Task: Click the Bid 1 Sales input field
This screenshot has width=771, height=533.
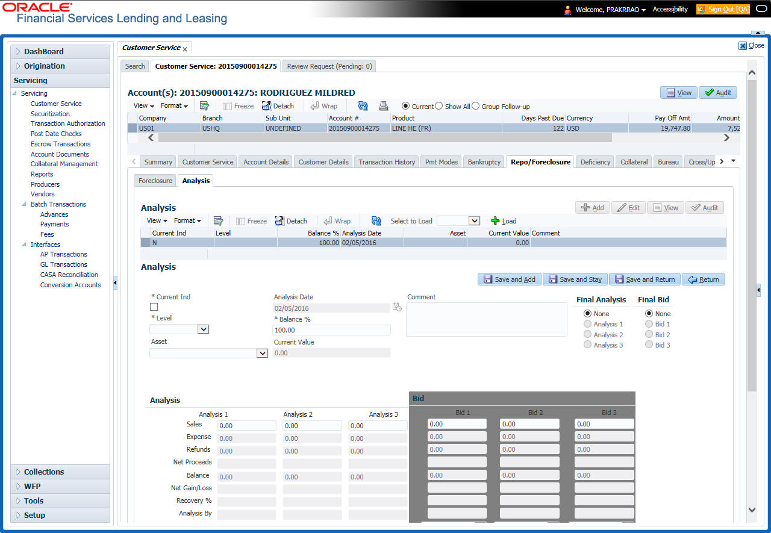Action: point(457,424)
